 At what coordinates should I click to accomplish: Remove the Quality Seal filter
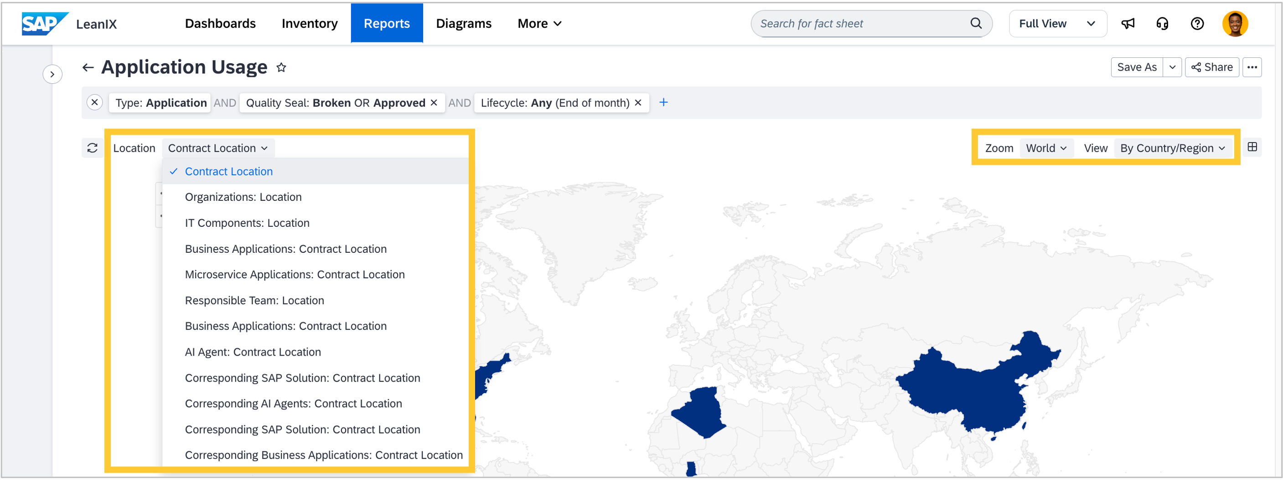click(x=434, y=102)
